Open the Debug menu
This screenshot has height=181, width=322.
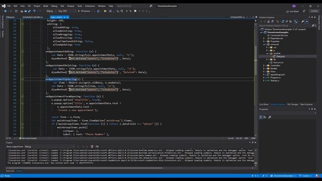click(x=54, y=6)
